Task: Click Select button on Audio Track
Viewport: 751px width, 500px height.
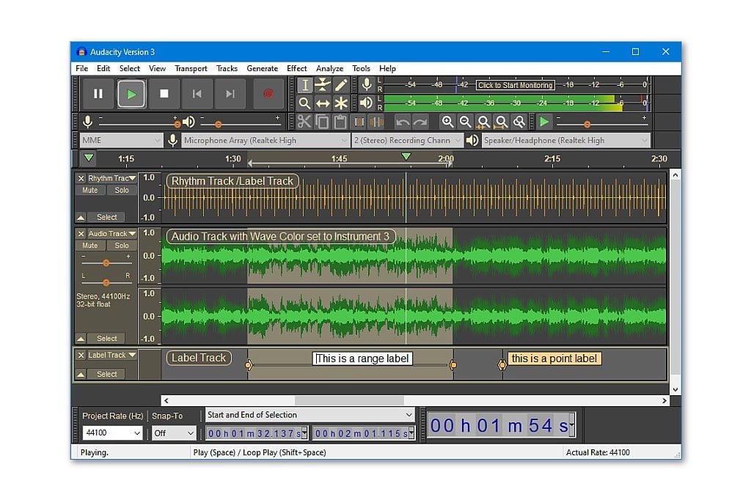Action: tap(106, 339)
